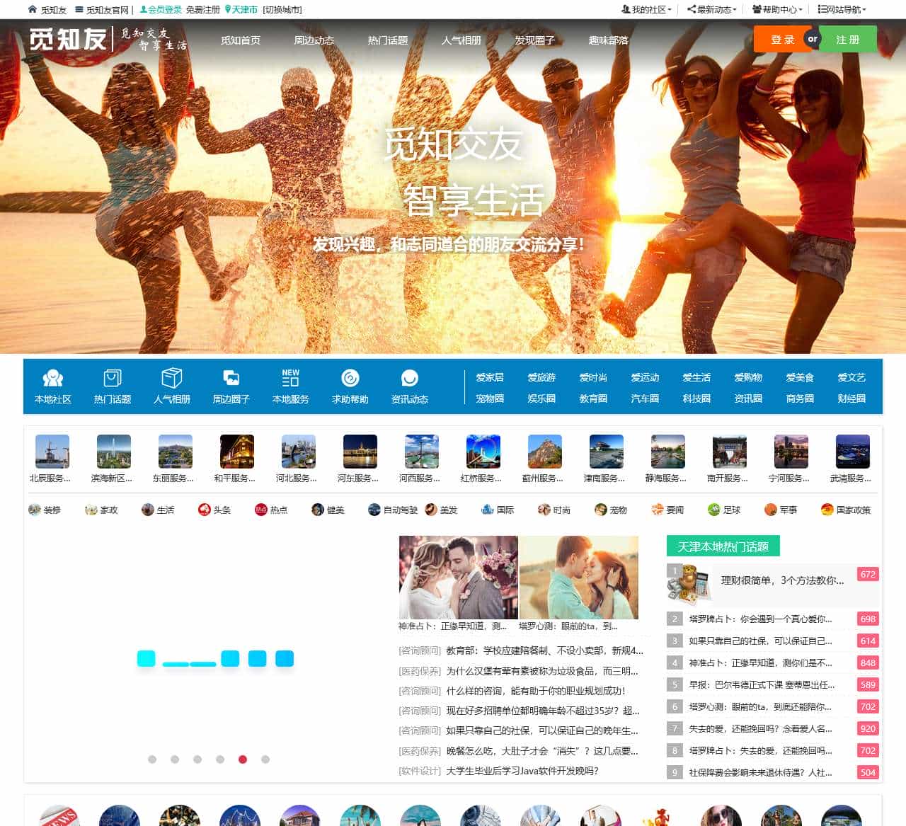Select the 装修 category icon
This screenshot has height=826, width=906.
point(35,510)
